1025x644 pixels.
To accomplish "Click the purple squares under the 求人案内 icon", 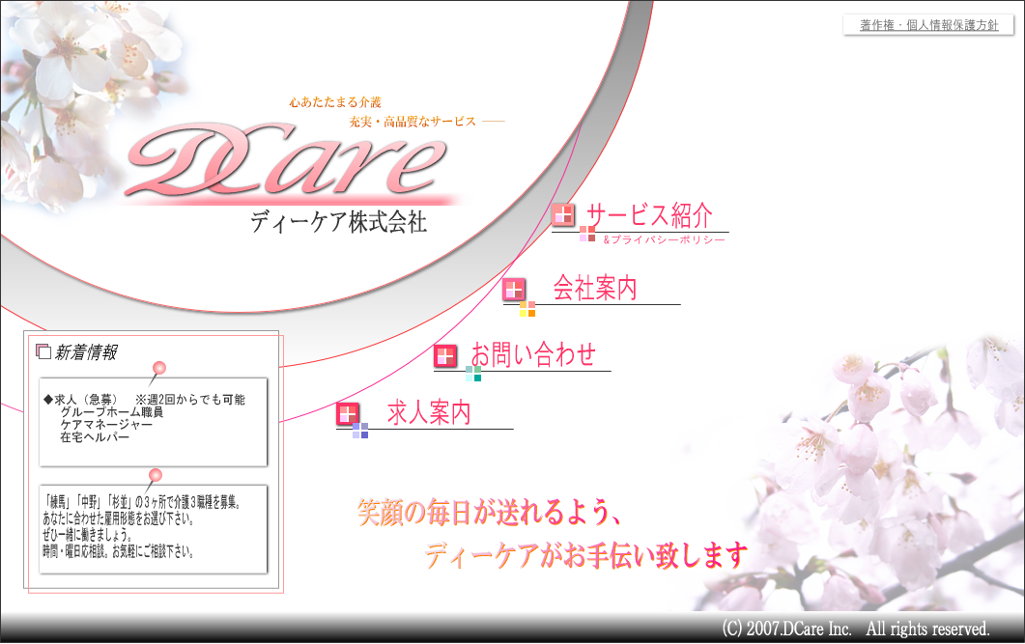I will tap(360, 431).
